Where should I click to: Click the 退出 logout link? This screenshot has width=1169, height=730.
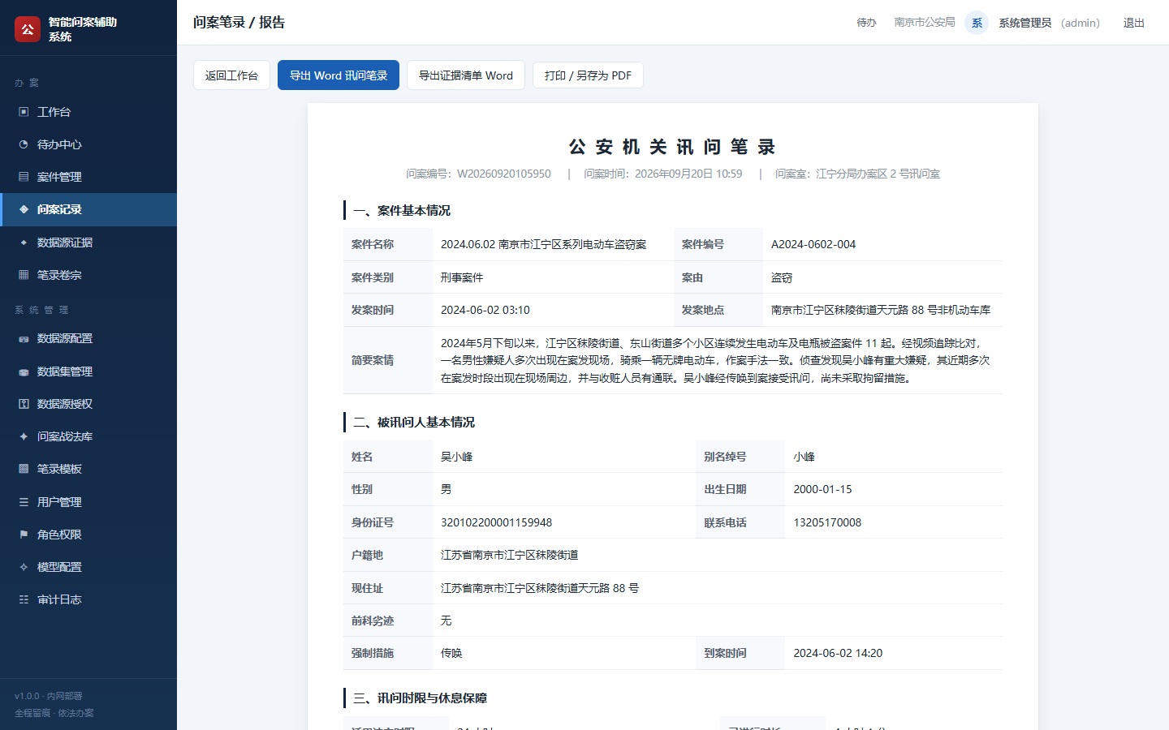pyautogui.click(x=1133, y=23)
